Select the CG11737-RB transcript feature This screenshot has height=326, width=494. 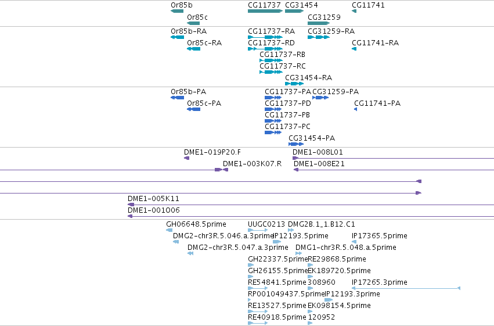pos(271,60)
